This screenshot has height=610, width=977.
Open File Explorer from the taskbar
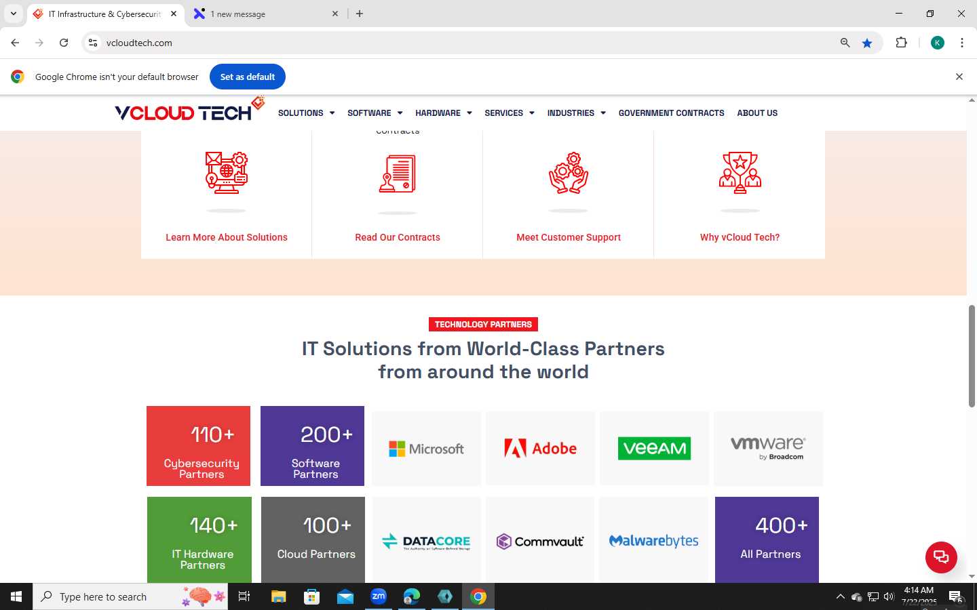point(279,596)
